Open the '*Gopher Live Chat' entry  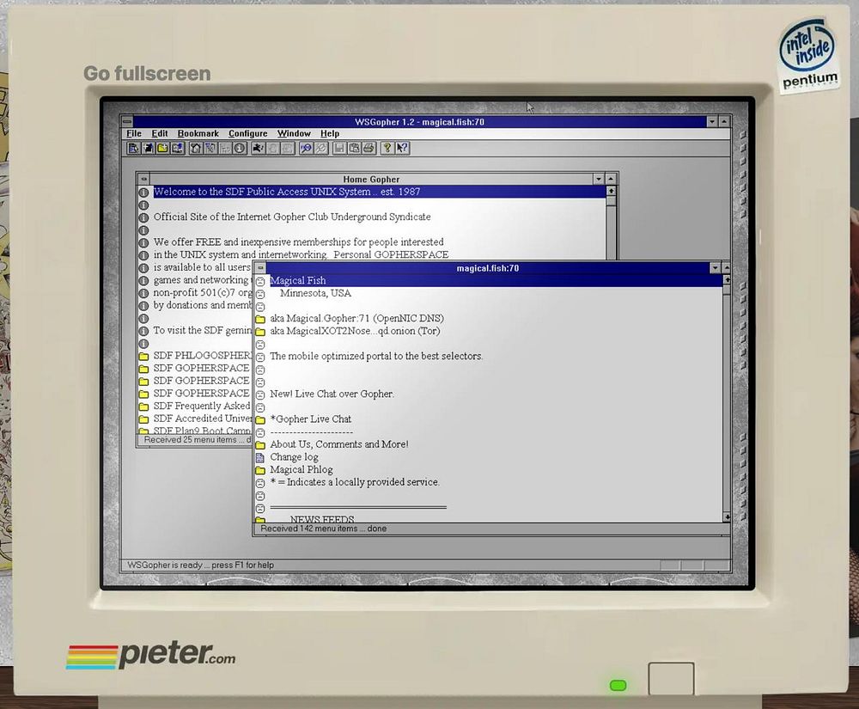pos(311,419)
